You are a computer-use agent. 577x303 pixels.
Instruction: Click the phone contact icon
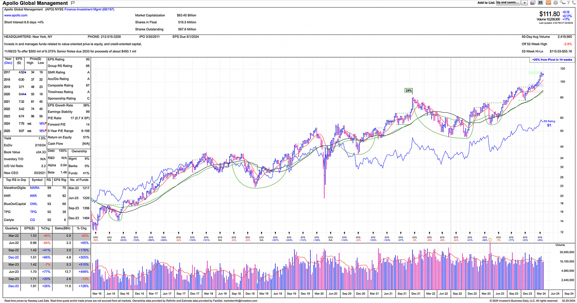[x=573, y=2]
